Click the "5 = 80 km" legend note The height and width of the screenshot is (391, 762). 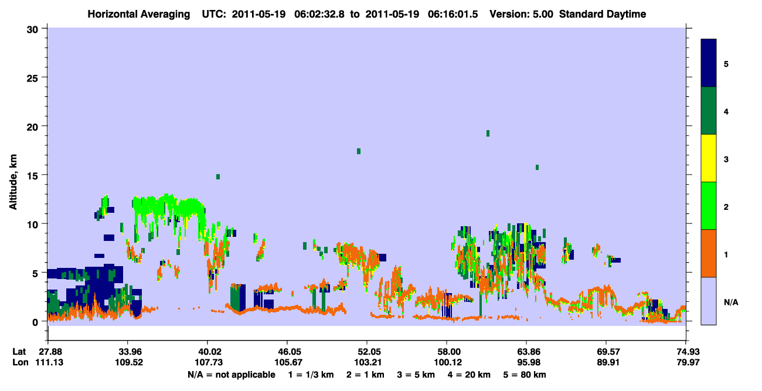[x=525, y=375]
